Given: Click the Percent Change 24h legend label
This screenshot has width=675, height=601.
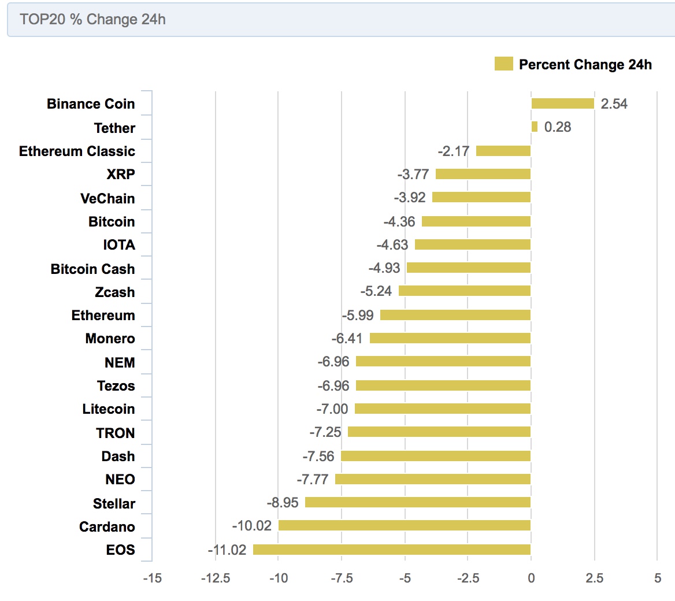Looking at the screenshot, I should [x=585, y=64].
